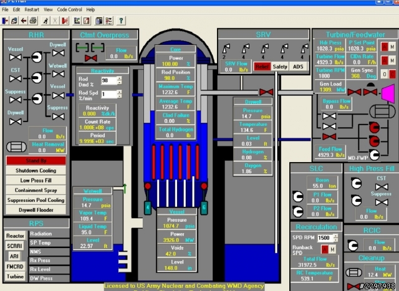Click the SPD RPM 1500 input field
The width and height of the screenshot is (399, 291).
[x=325, y=238]
